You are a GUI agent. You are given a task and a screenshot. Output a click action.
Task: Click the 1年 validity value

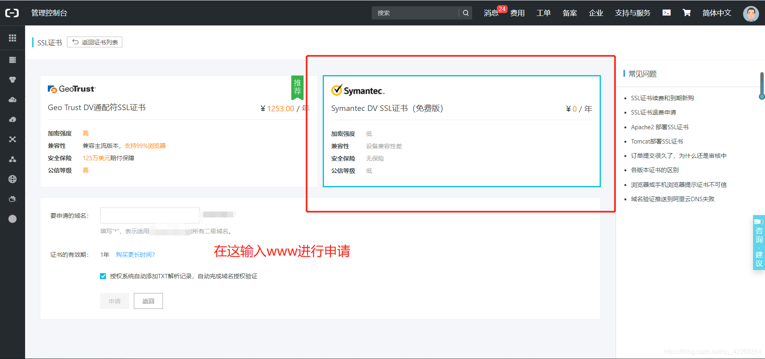coord(105,254)
